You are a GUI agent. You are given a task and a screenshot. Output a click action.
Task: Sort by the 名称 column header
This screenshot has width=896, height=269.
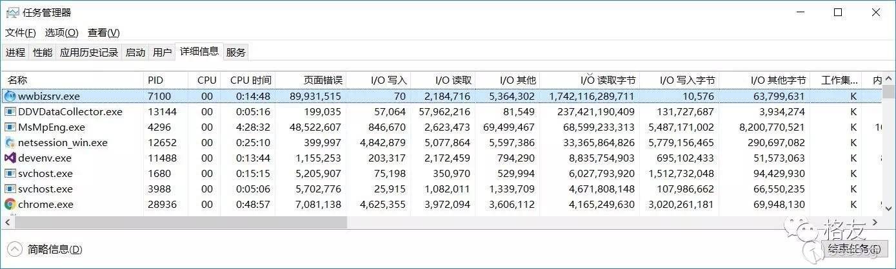(72, 80)
